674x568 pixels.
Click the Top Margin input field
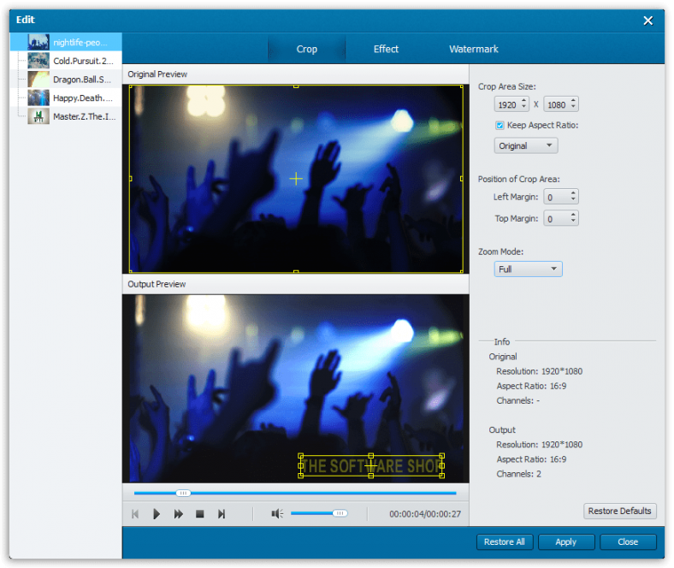coord(557,218)
